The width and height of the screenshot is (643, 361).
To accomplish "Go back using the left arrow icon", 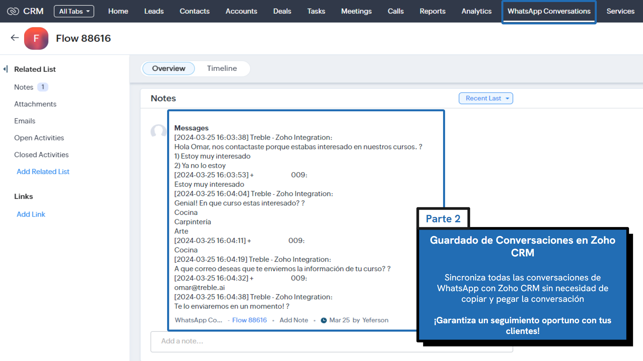I will click(x=14, y=38).
